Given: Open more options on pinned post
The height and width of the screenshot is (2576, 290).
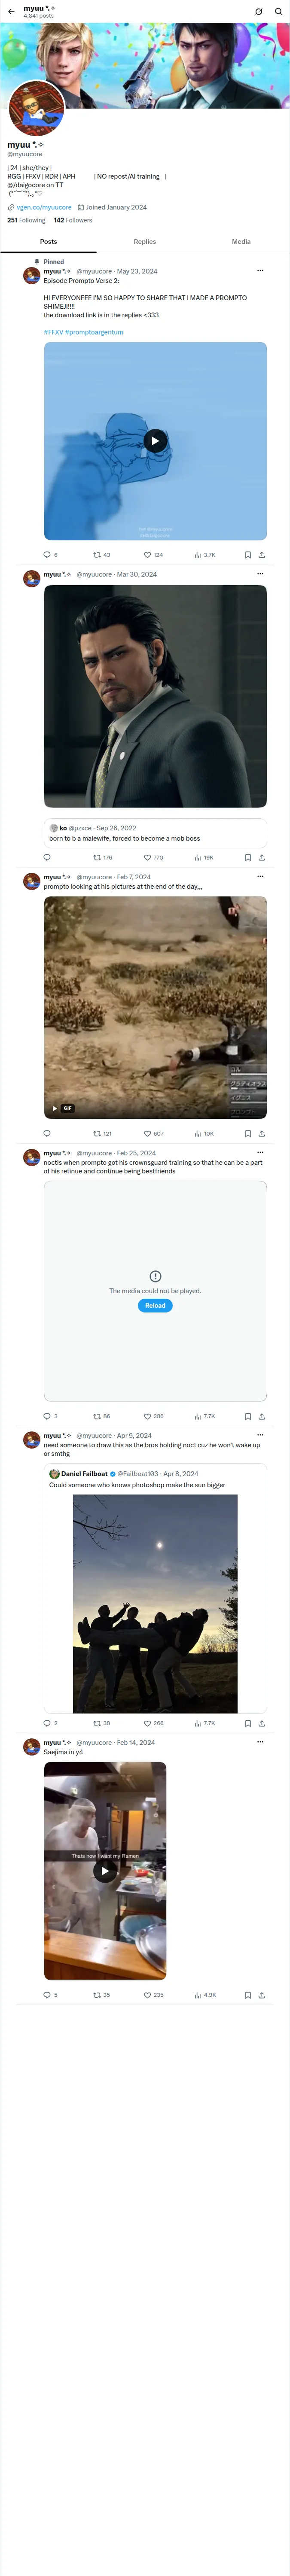Looking at the screenshot, I should tap(260, 270).
